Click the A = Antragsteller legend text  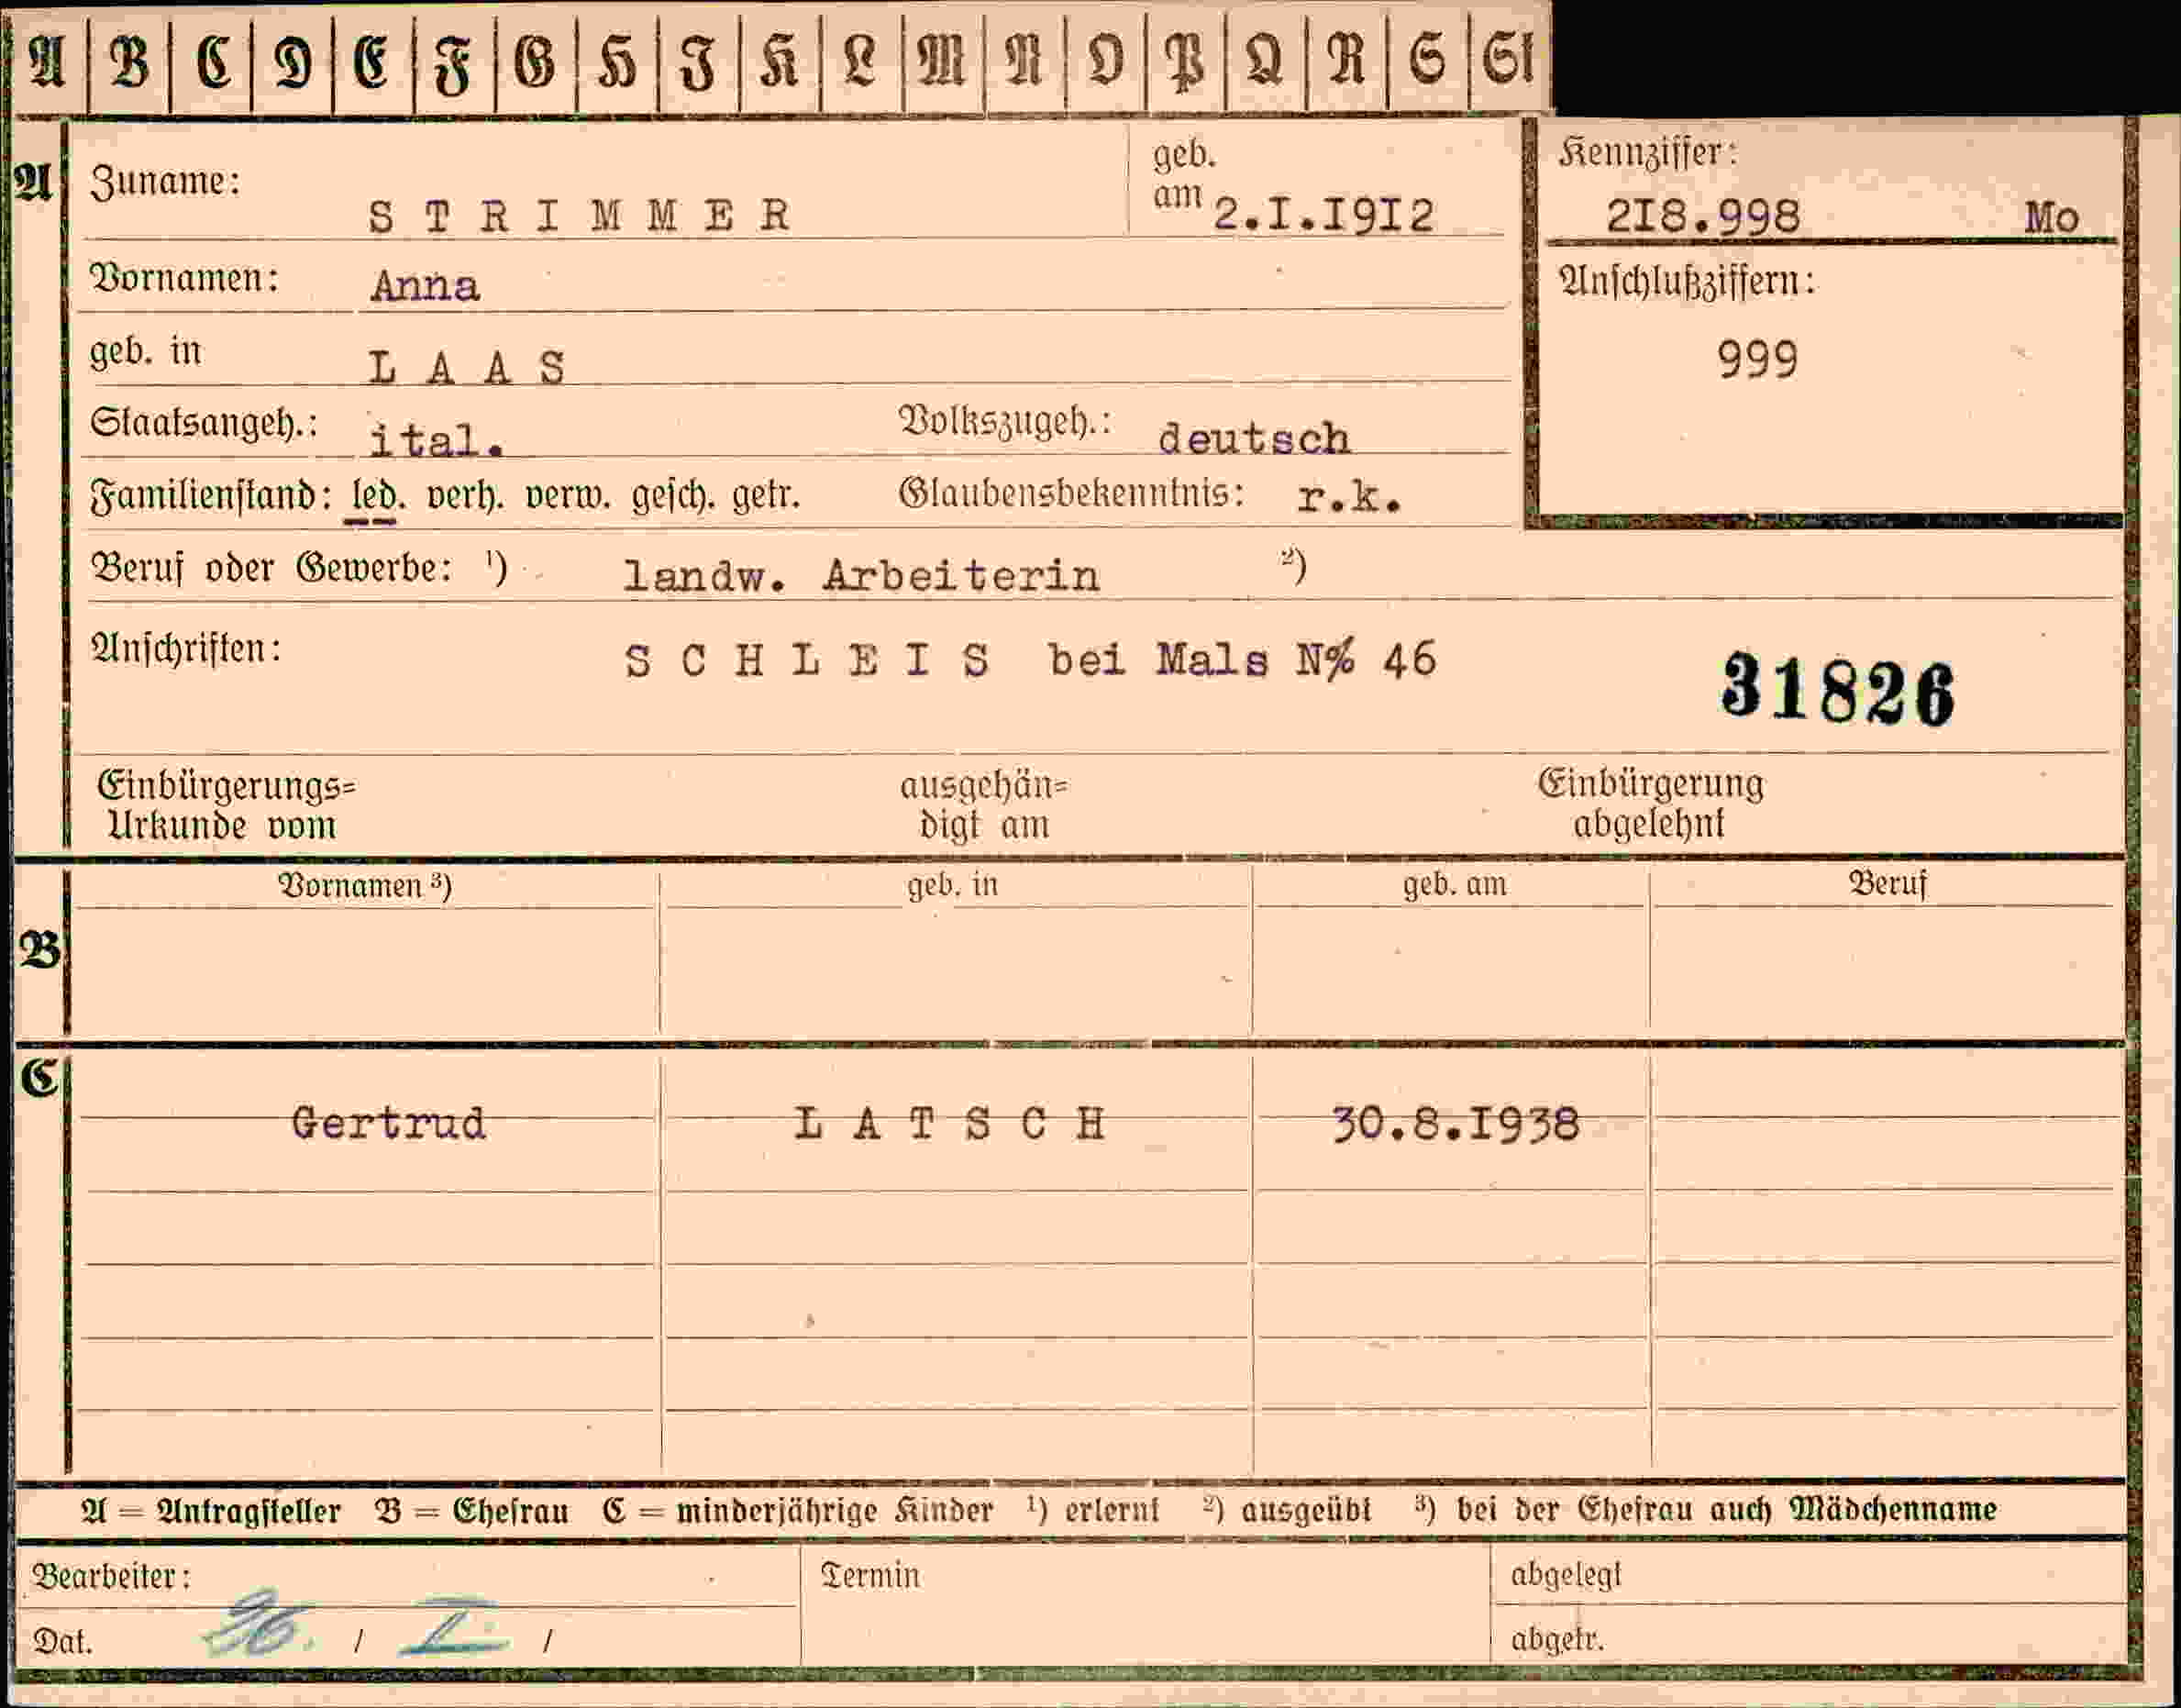[211, 1511]
